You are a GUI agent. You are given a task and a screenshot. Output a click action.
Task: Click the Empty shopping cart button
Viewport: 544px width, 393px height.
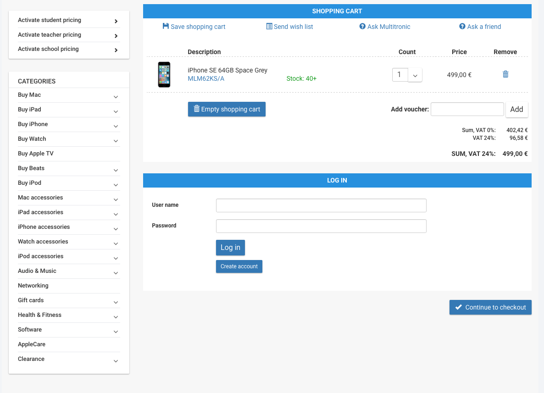pyautogui.click(x=227, y=109)
